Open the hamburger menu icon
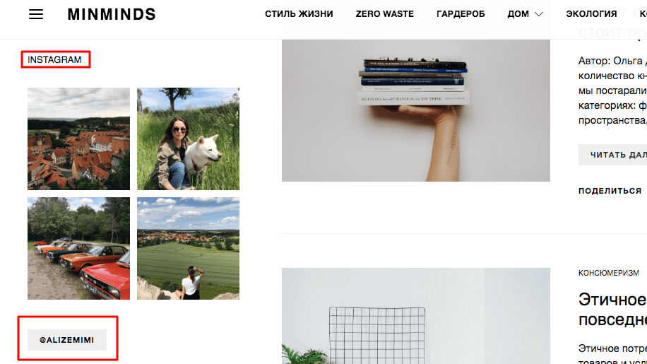 36,14
